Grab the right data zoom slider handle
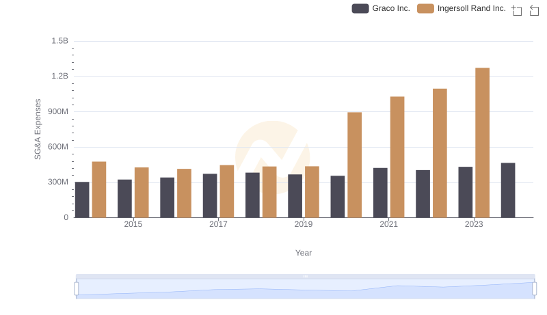 click(534, 289)
